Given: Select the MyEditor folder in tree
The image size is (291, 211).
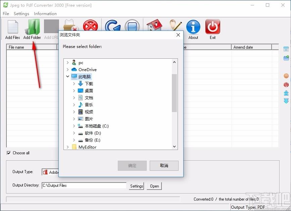Looking at the screenshot, I should [x=87, y=147].
